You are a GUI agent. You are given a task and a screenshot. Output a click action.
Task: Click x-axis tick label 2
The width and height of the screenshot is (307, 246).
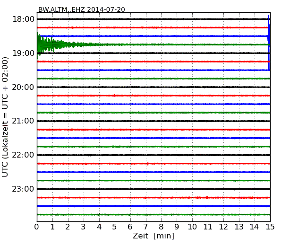(68, 227)
